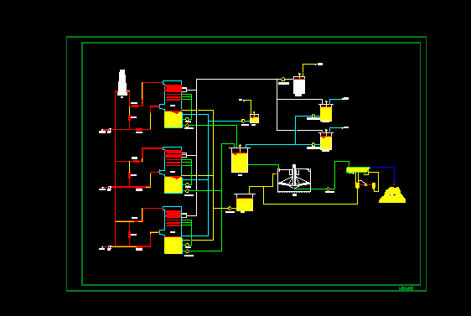Click the green title block text at bottom right
471x316 pixels.
406,288
